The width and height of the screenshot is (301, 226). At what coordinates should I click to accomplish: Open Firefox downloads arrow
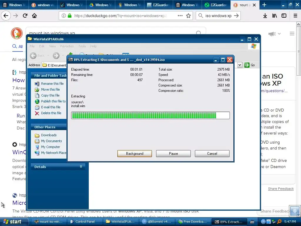[265, 16]
